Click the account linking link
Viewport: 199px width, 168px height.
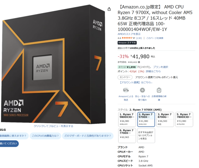pos(136,83)
